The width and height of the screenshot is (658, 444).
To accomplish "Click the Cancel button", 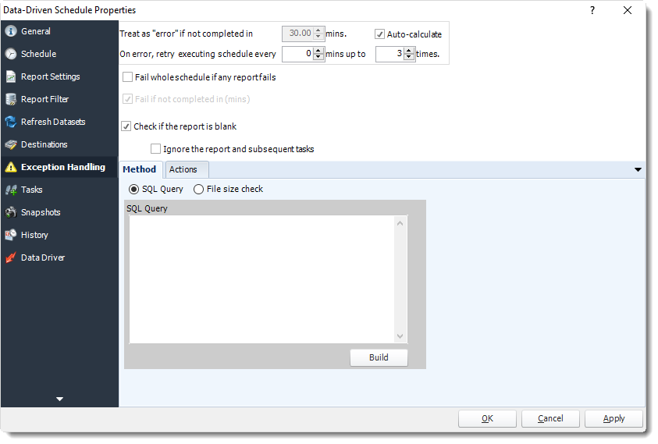I will 550,419.
